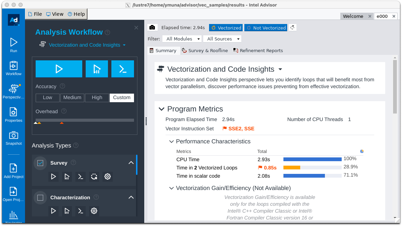Click the command line icon in the workflow toolbar
This screenshot has width=402, height=226.
coord(122,69)
